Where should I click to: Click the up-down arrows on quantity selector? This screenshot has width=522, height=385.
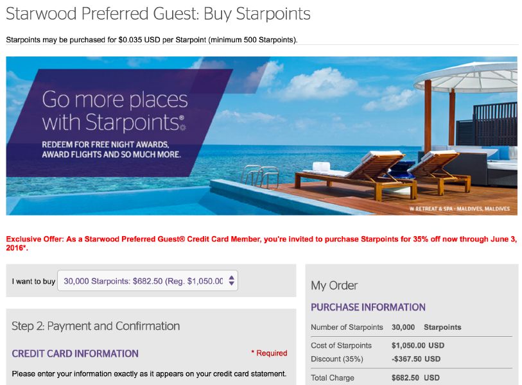[x=232, y=280]
